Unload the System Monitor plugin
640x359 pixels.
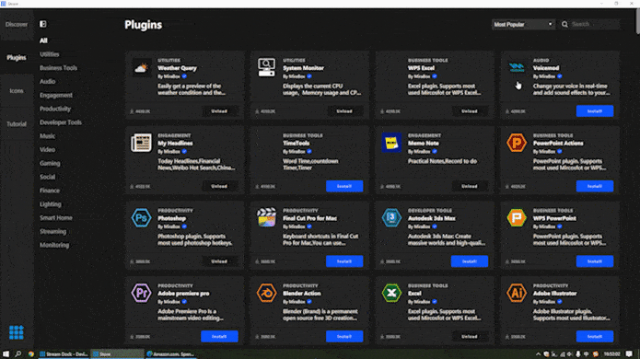coord(344,111)
